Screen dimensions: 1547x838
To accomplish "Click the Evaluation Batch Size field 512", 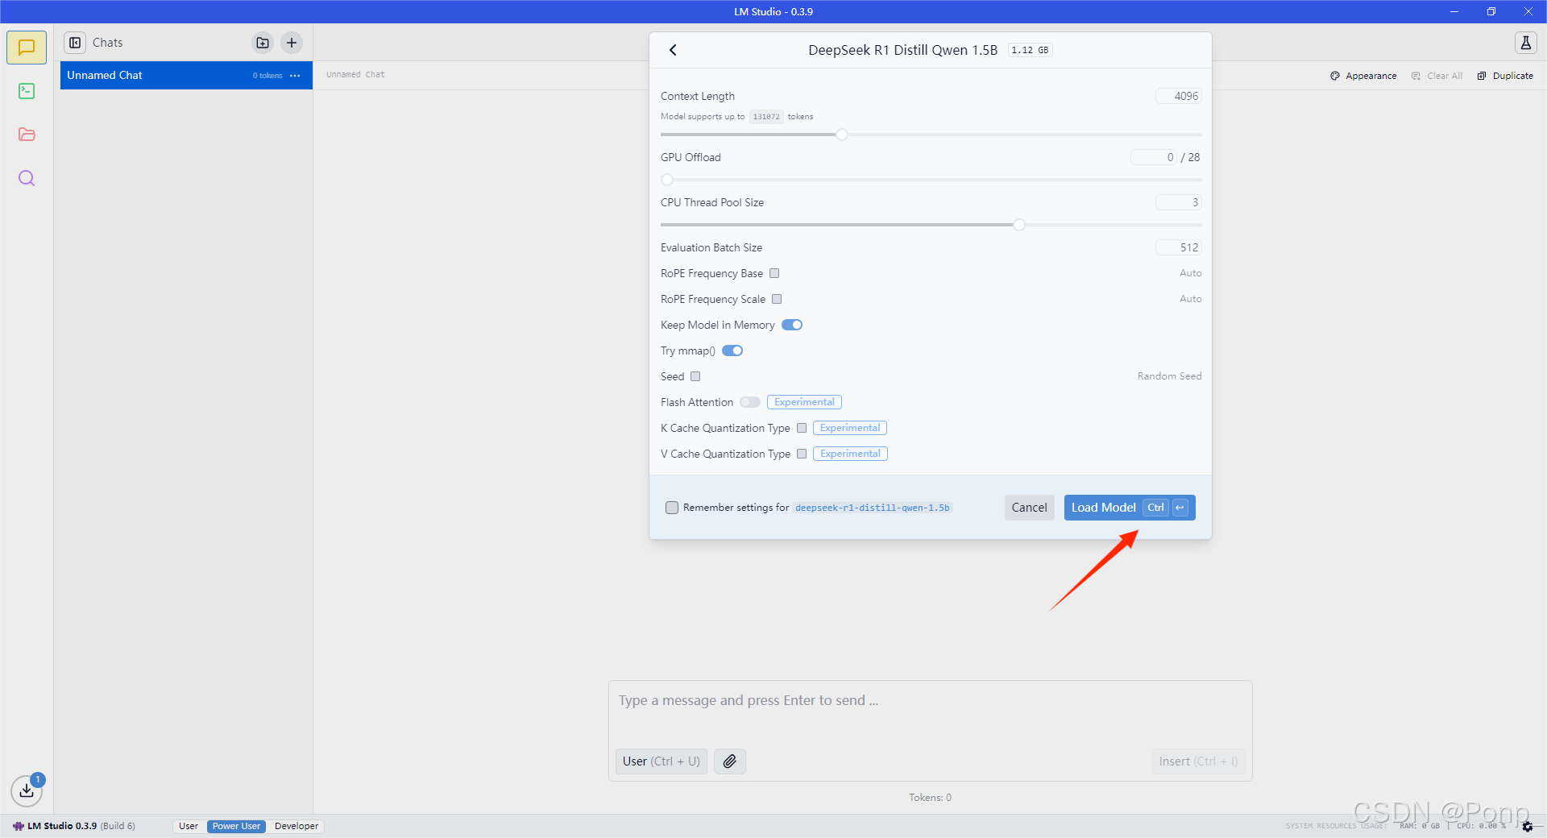I will click(1179, 247).
